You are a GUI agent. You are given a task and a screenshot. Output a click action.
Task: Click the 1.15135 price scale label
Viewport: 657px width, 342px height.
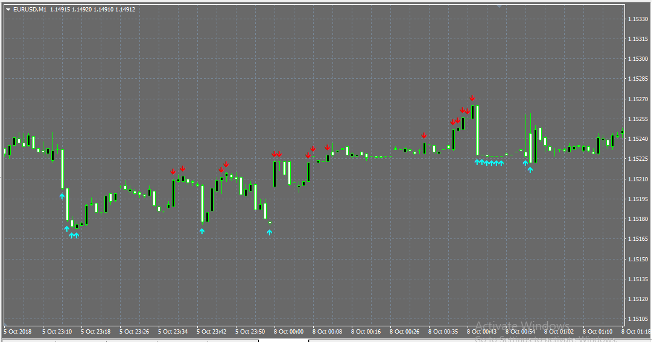click(637, 279)
